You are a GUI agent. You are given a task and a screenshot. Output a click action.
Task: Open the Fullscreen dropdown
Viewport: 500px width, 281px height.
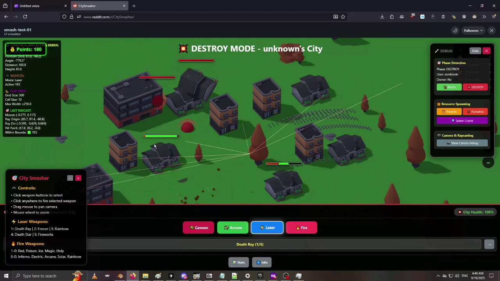coord(473,30)
